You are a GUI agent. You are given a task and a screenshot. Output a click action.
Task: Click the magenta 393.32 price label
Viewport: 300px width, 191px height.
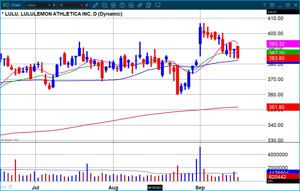[283, 44]
